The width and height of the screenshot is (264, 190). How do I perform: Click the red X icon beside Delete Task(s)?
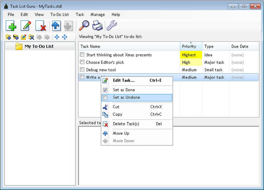[x=105, y=124]
